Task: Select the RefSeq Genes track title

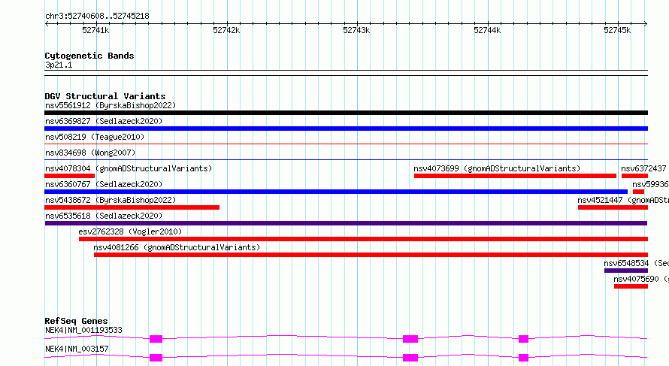Action: [x=76, y=321]
